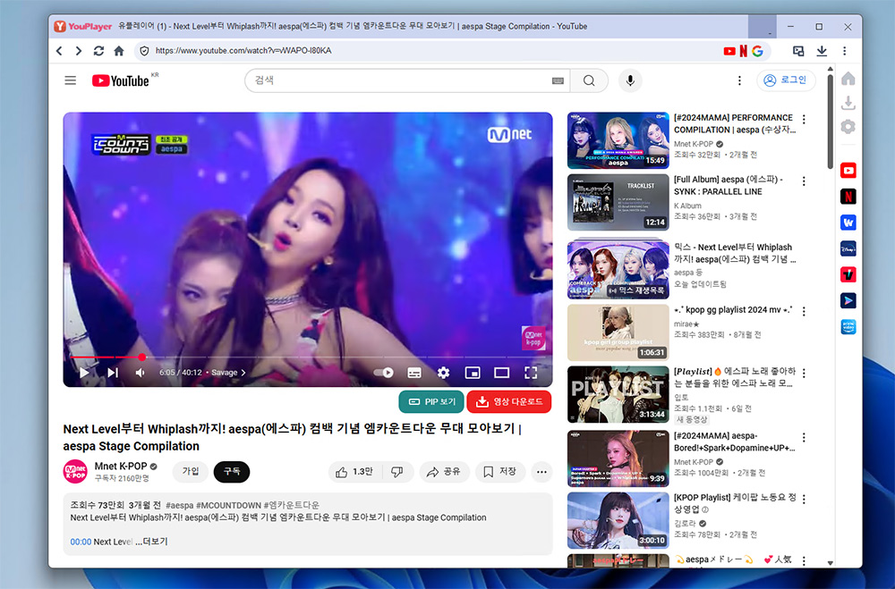This screenshot has width=895, height=589.
Task: Click the red 영상 다운로드 button
Action: click(x=509, y=401)
